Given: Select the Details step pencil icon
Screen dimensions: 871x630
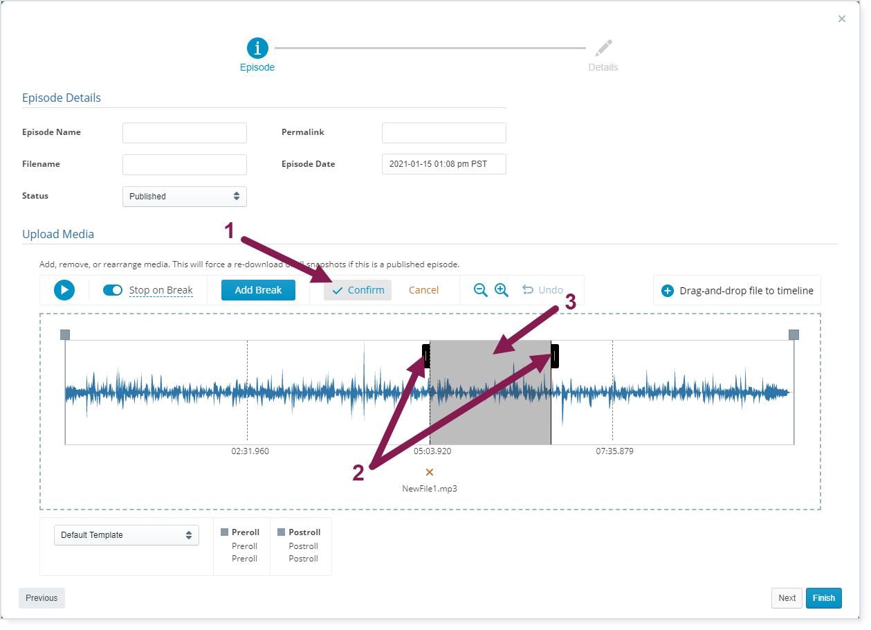Looking at the screenshot, I should coord(603,48).
